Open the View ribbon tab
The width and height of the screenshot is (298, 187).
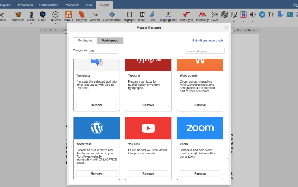point(89,5)
